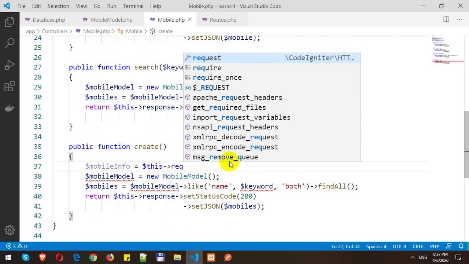Open the Manage gear in activity bar

[10, 230]
